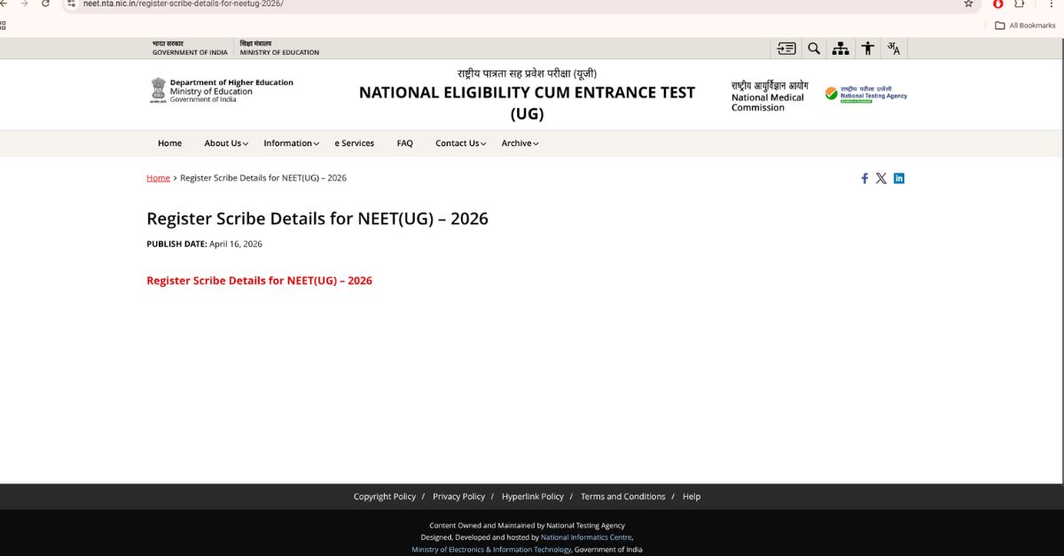Select the accessibility icon
Image resolution: width=1064 pixels, height=556 pixels.
[867, 49]
